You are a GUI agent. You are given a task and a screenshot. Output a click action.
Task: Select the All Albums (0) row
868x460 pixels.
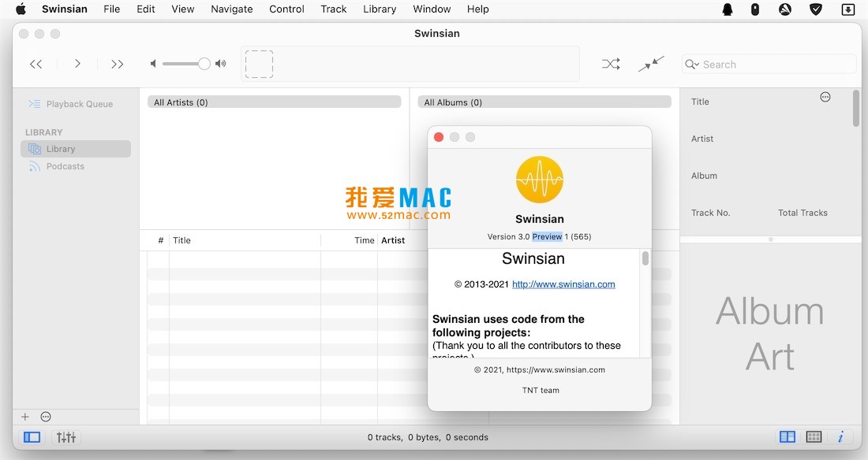coord(544,102)
